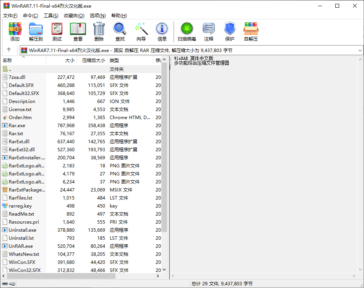Image resolution: width=364 pixels, height=288 pixels.
Task: Open the 工具(S) menu
Action: [51, 16]
